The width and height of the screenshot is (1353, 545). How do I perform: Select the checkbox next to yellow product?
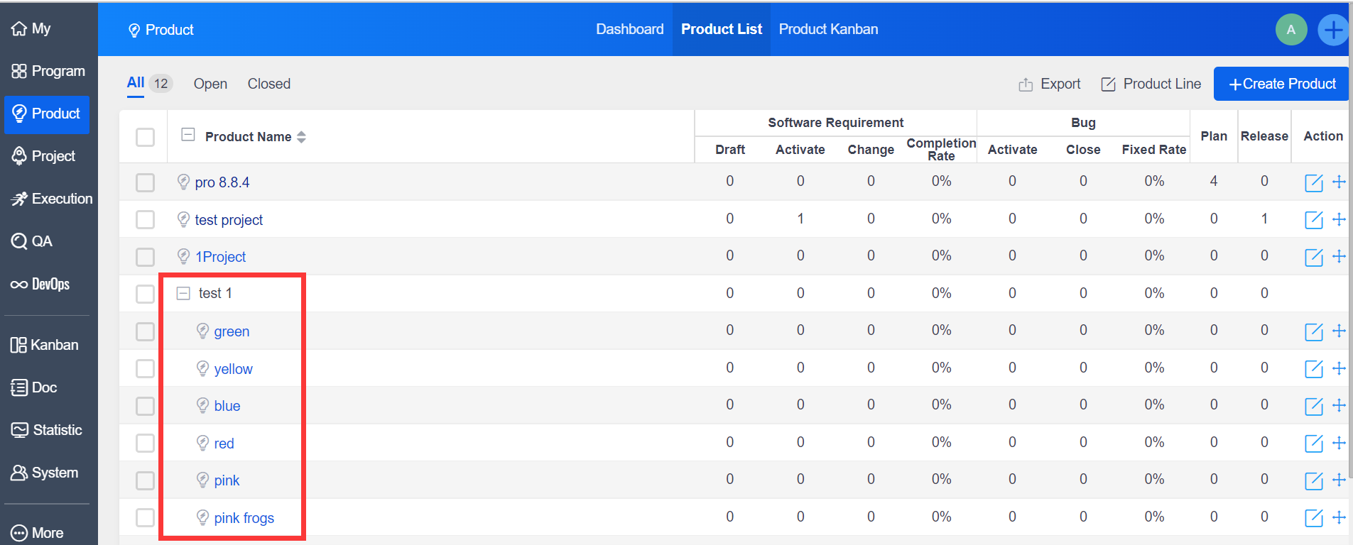pos(145,369)
